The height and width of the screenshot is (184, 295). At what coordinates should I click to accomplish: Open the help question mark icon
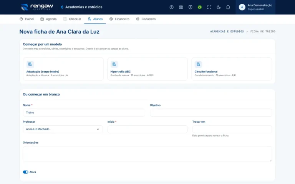coord(171,7)
